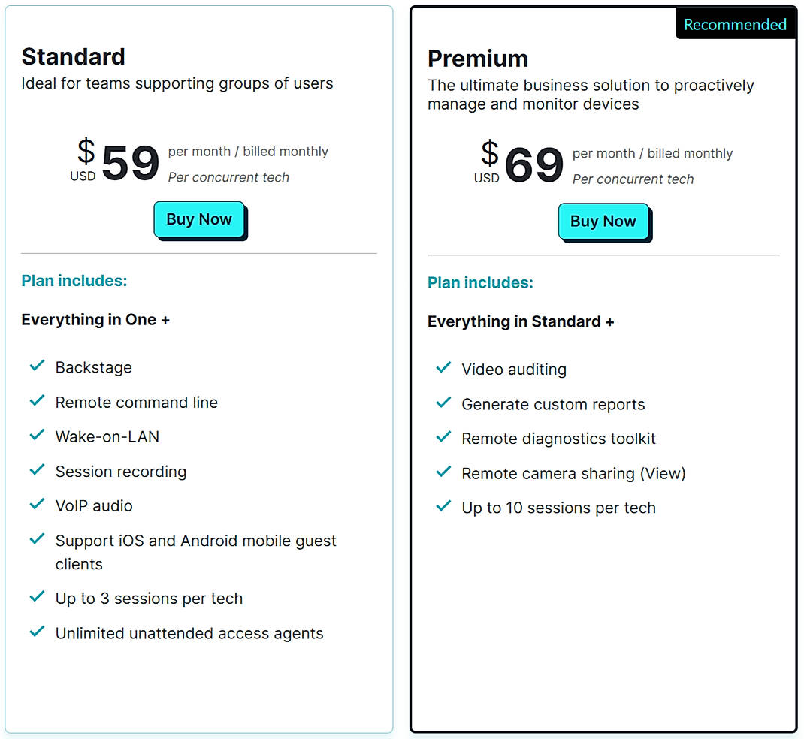Click the Remote diagnostics toolkit checkmark
Image resolution: width=804 pixels, height=739 pixels.
[443, 437]
